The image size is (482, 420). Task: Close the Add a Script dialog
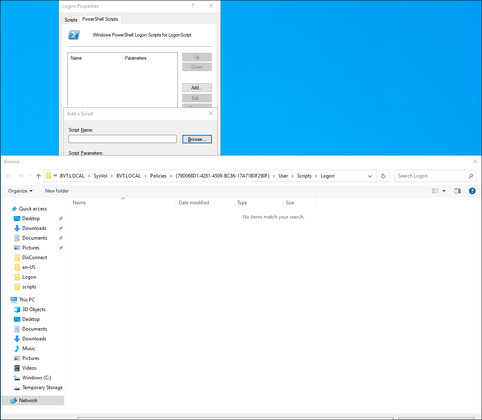pyautogui.click(x=211, y=113)
